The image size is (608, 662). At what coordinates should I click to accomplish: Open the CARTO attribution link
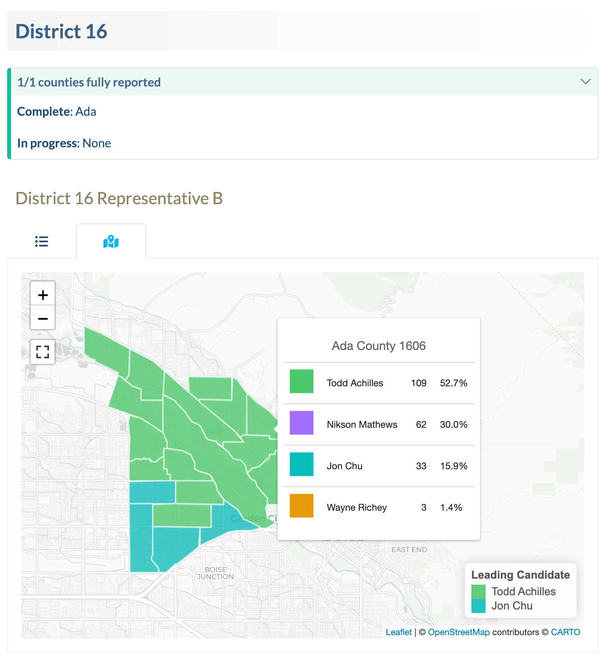(x=565, y=632)
